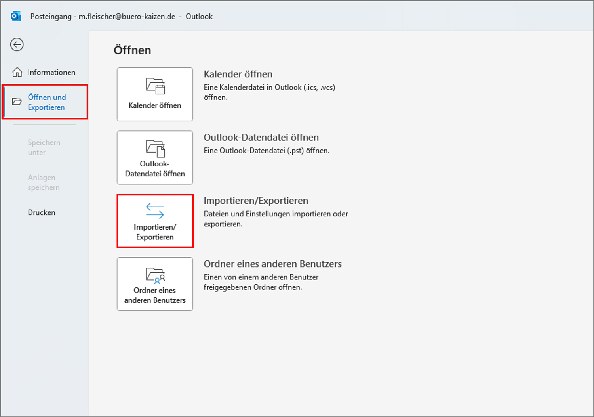Click the data file folder icon
Screen dimensions: 594x417
pos(155,149)
